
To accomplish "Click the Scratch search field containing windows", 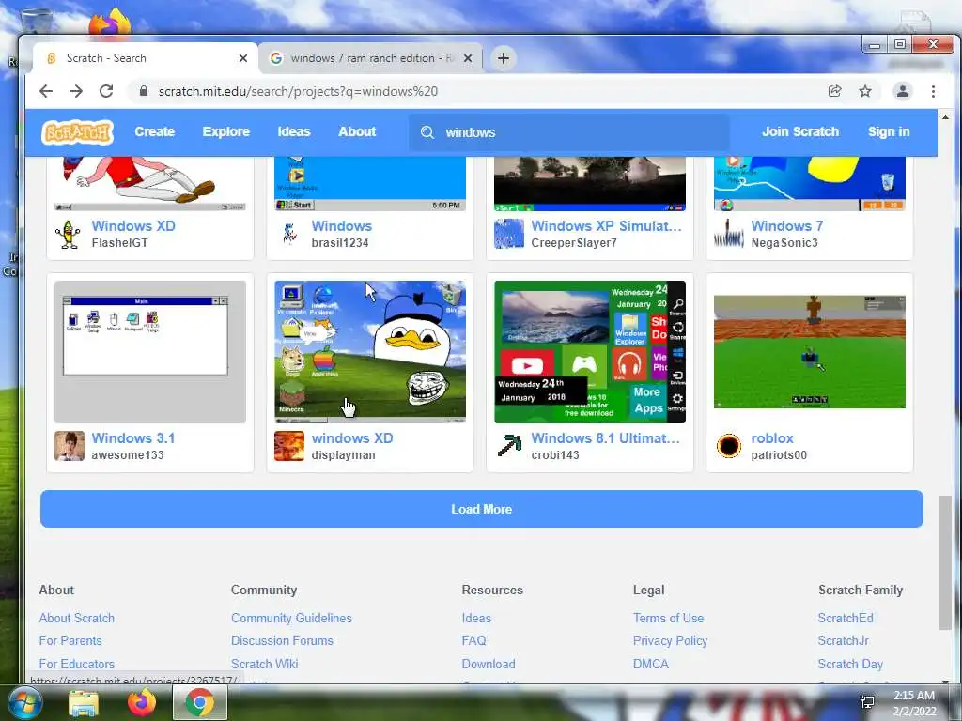I will pos(569,132).
